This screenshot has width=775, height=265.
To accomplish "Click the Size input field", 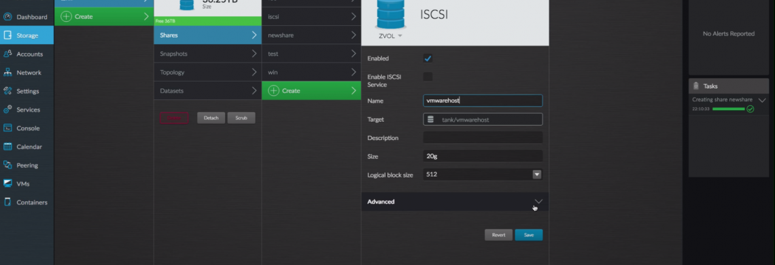I will (483, 156).
